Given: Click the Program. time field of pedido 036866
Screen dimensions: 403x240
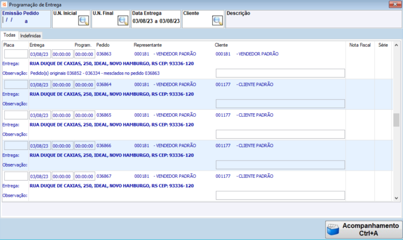Looking at the screenshot, I should (x=85, y=146).
